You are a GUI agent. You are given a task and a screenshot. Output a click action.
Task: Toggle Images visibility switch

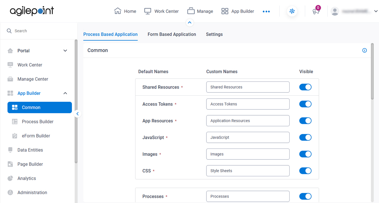point(305,154)
